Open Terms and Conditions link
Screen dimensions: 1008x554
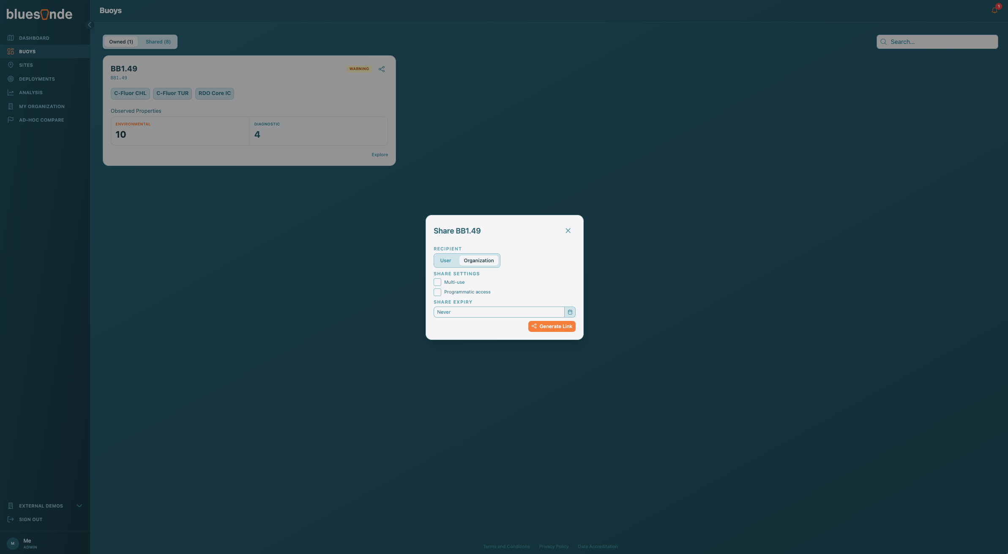(506, 546)
